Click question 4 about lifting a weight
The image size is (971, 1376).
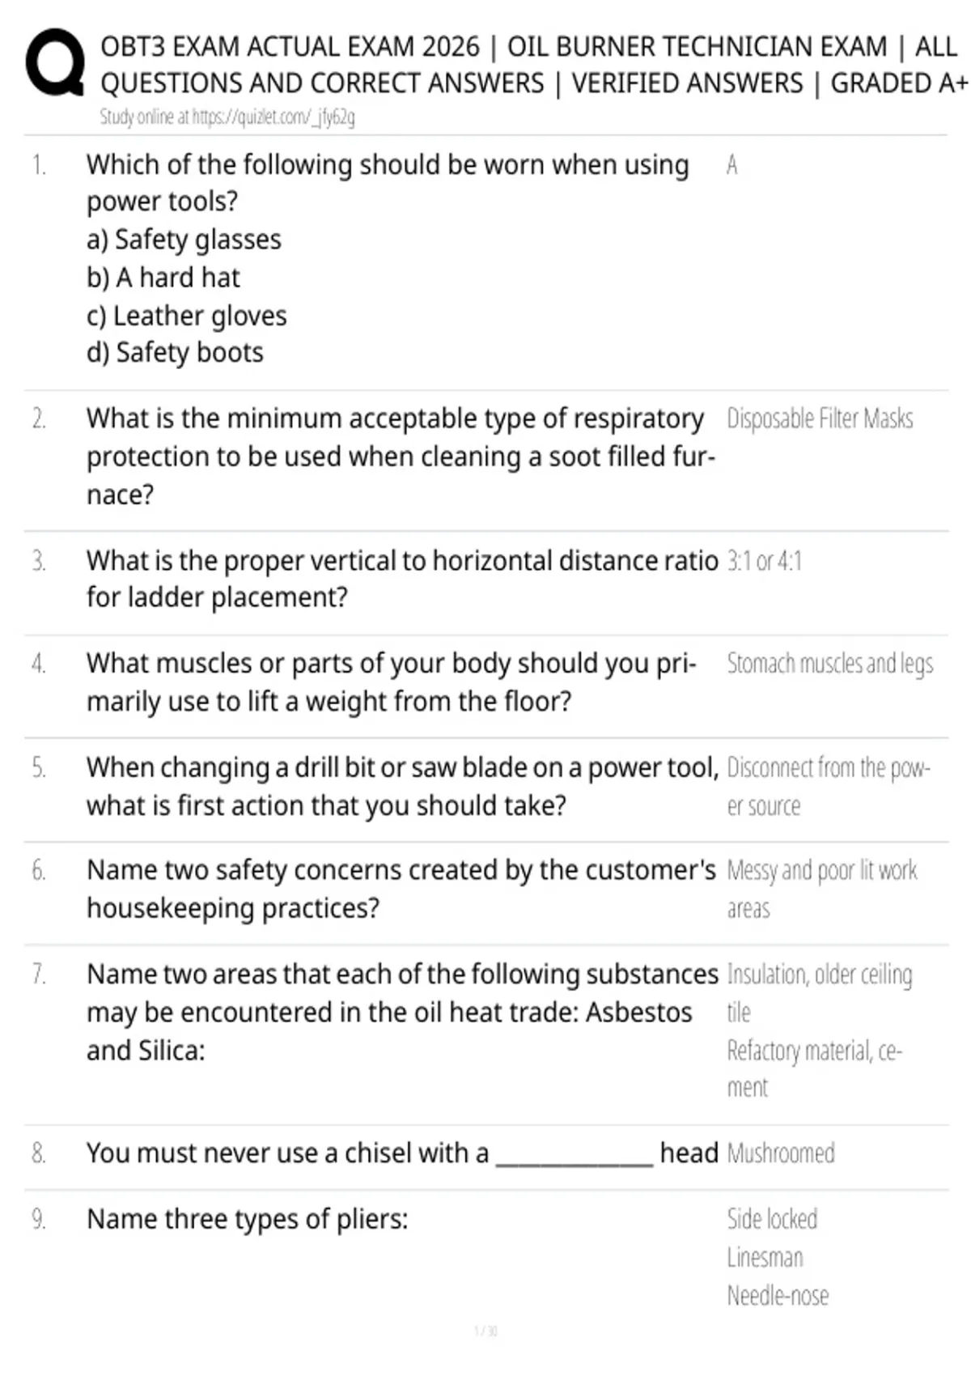pos(392,682)
